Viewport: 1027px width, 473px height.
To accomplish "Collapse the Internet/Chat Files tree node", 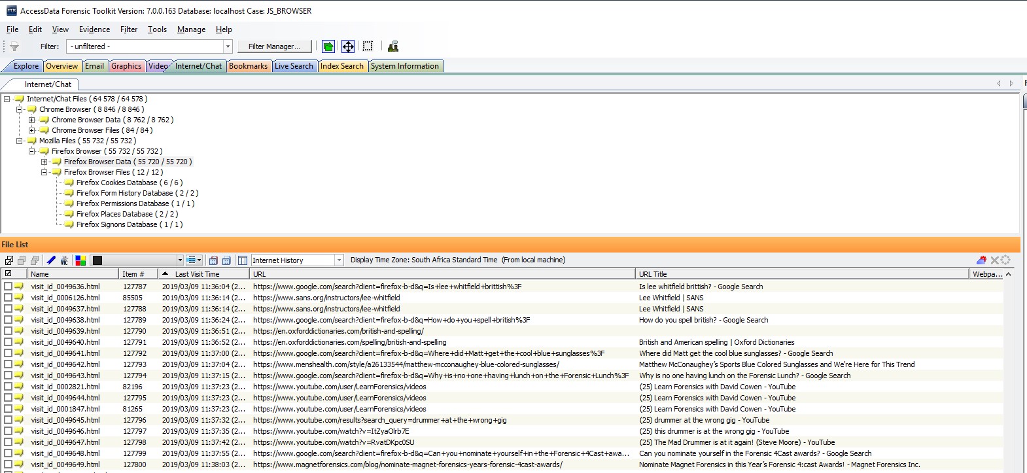I will (7, 99).
